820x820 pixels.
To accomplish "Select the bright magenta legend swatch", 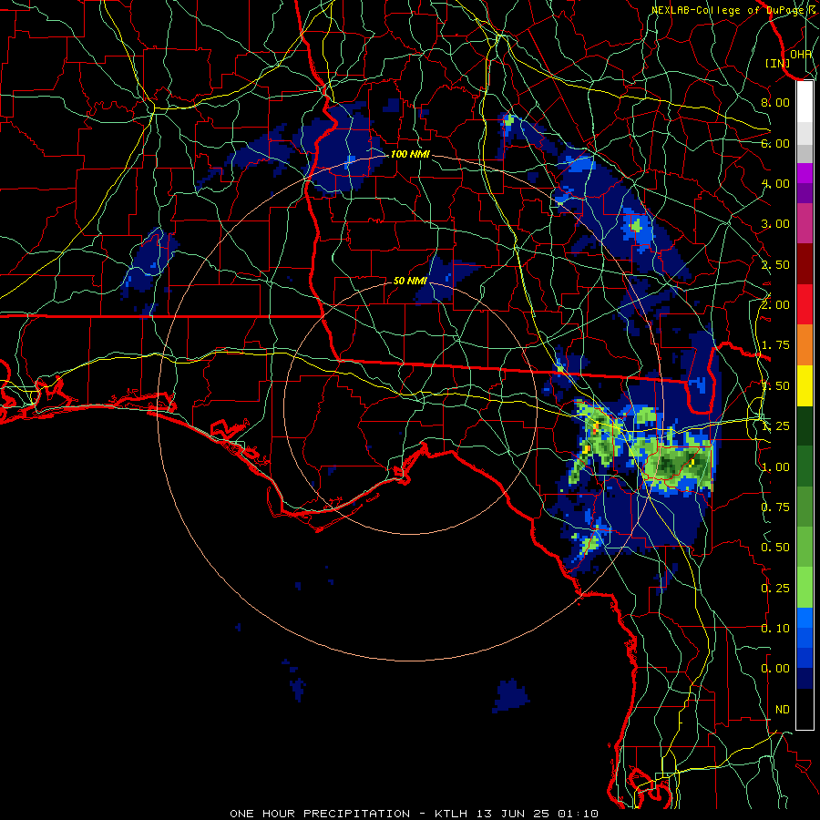I will click(805, 173).
